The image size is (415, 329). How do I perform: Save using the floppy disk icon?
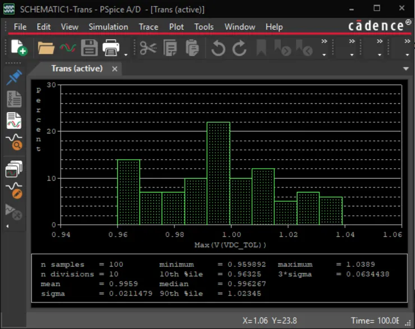pos(89,48)
